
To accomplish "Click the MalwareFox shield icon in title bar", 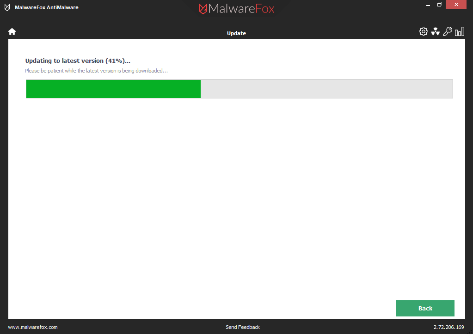I will pos(7,7).
